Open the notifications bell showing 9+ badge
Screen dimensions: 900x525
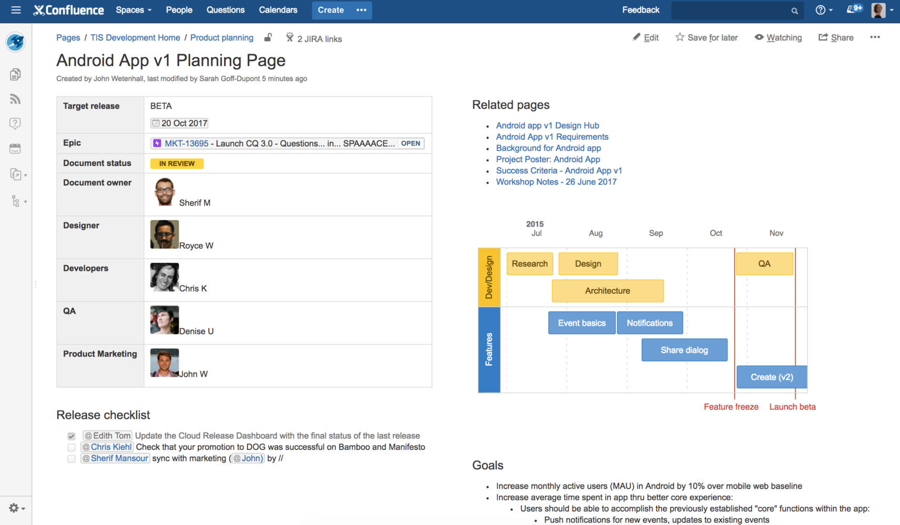tap(853, 9)
